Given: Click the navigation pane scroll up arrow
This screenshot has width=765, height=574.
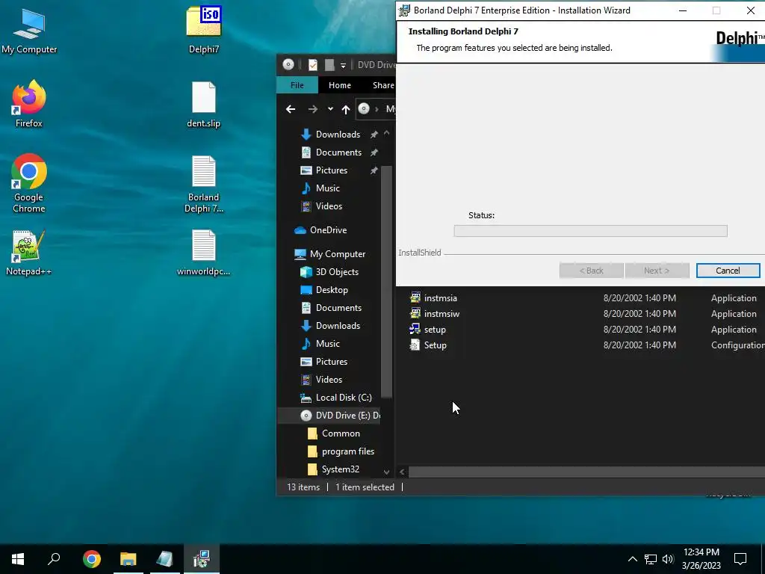Looking at the screenshot, I should [x=386, y=133].
